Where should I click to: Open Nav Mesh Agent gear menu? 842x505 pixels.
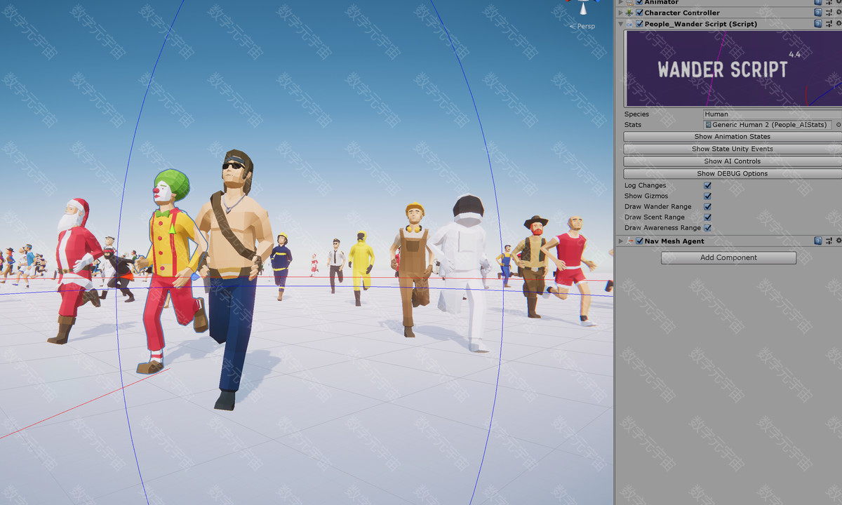click(x=838, y=241)
